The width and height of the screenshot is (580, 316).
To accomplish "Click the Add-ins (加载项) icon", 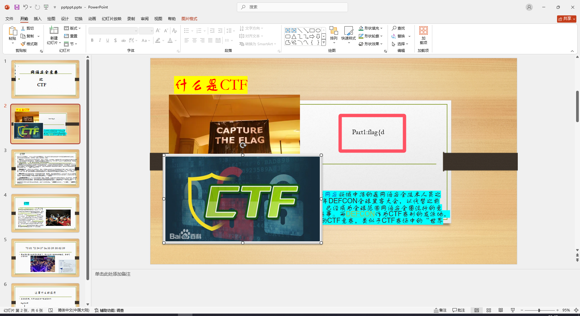I will tap(423, 35).
